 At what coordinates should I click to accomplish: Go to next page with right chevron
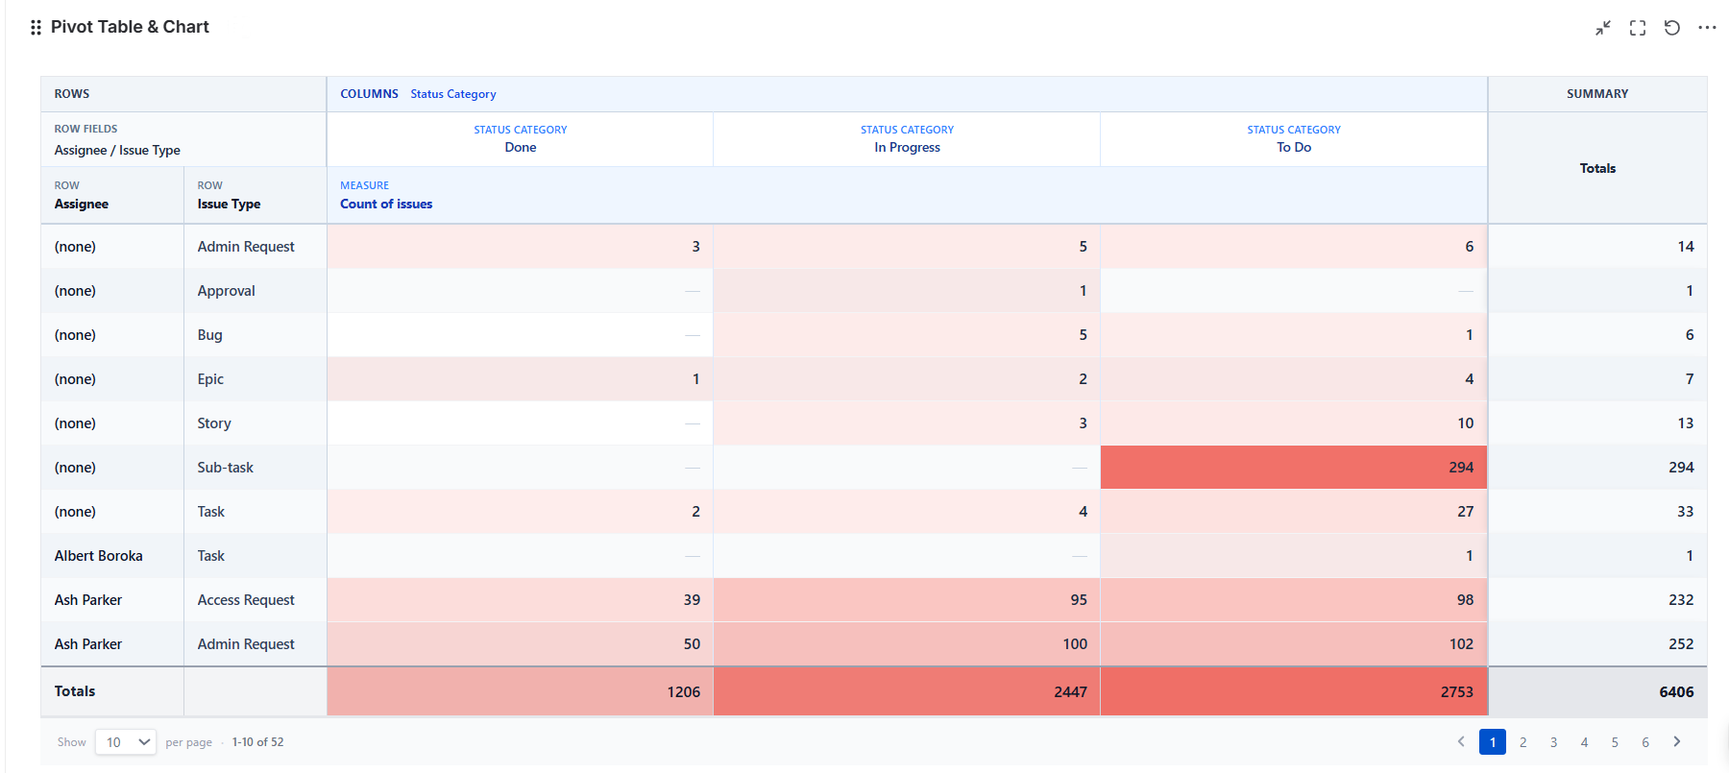point(1677,741)
